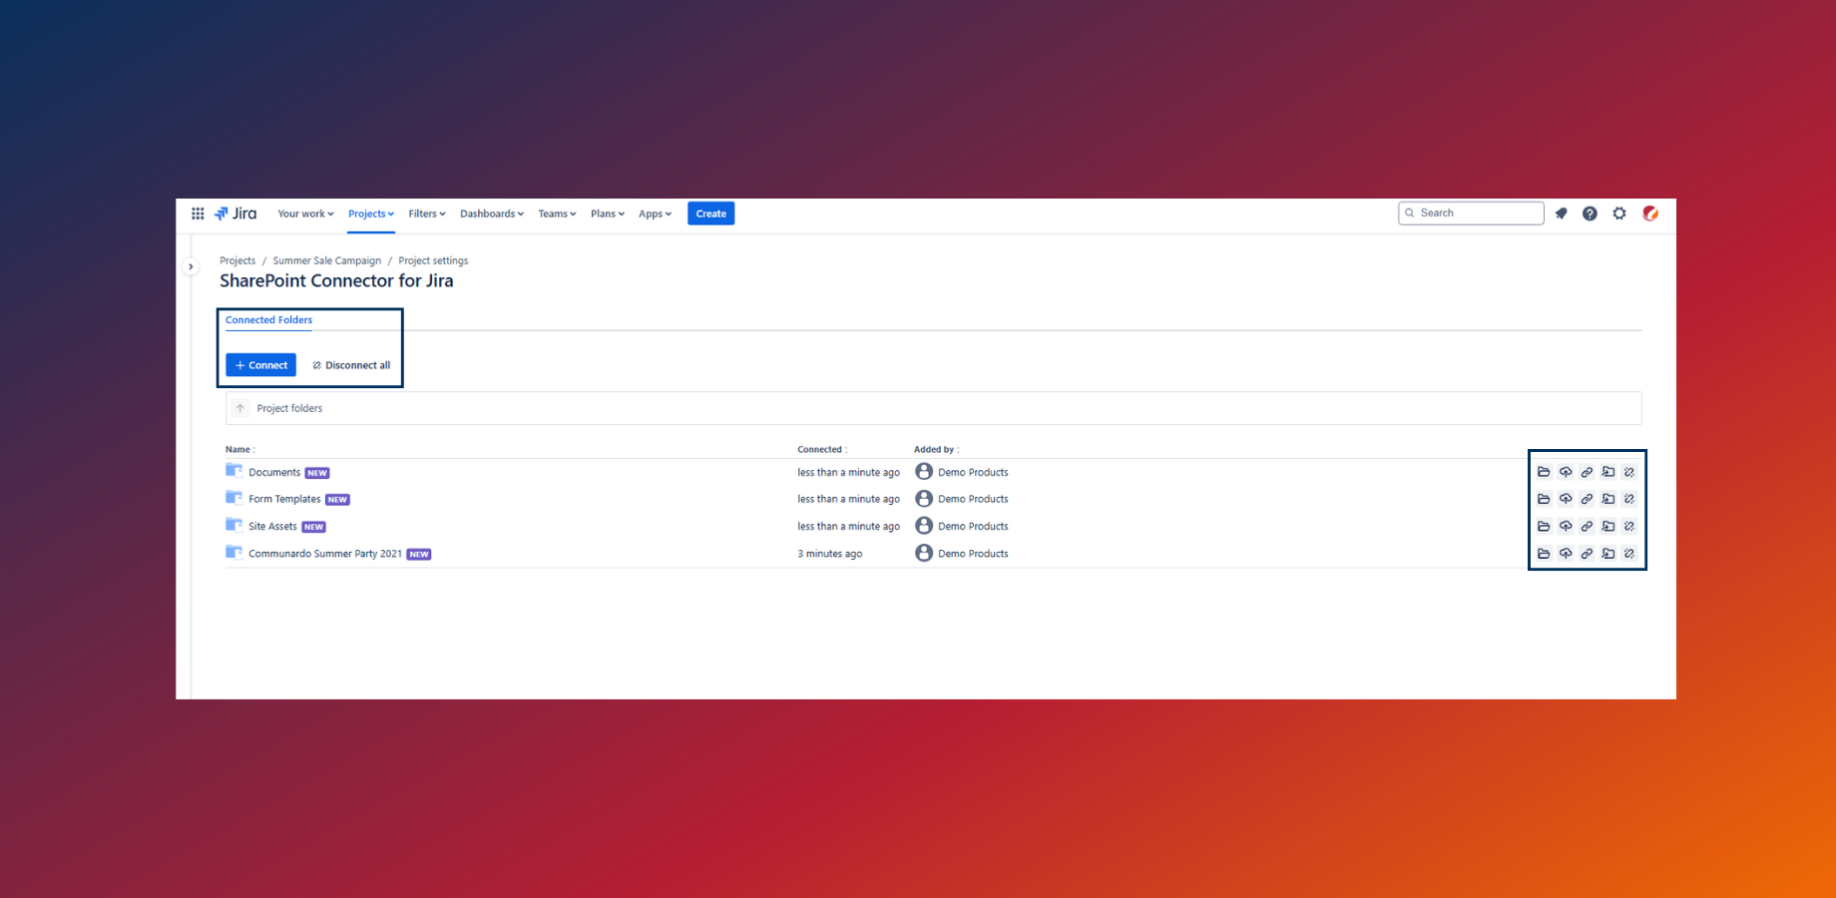Click the Demo Products avatar in the Site Assets row
1836x898 pixels.
pos(924,526)
